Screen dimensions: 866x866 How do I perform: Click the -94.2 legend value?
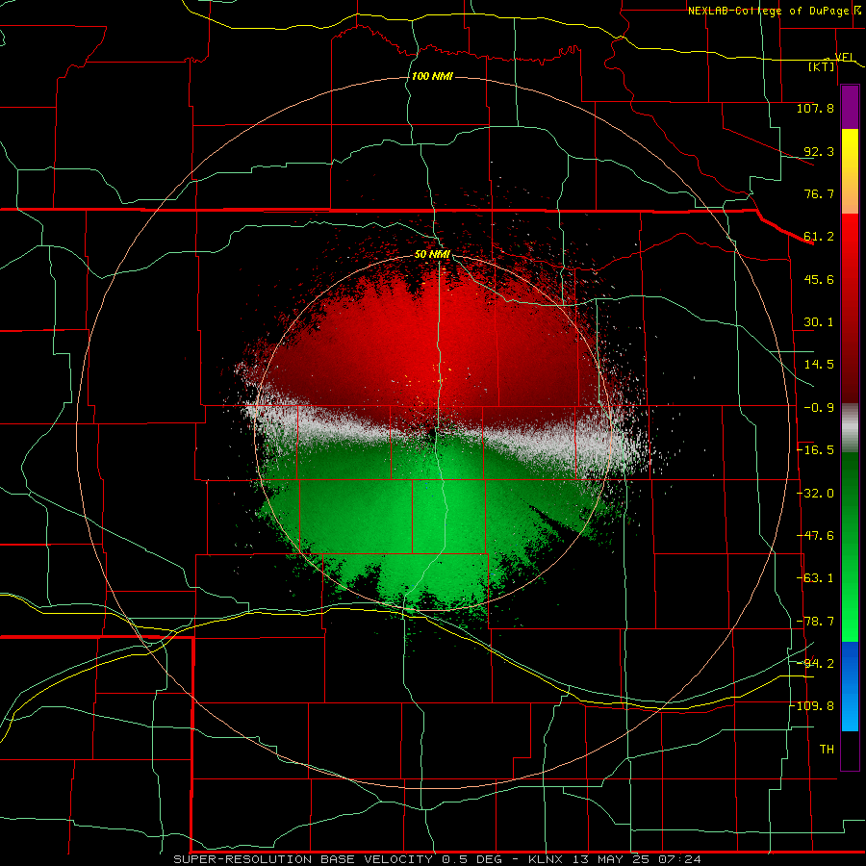click(x=815, y=663)
